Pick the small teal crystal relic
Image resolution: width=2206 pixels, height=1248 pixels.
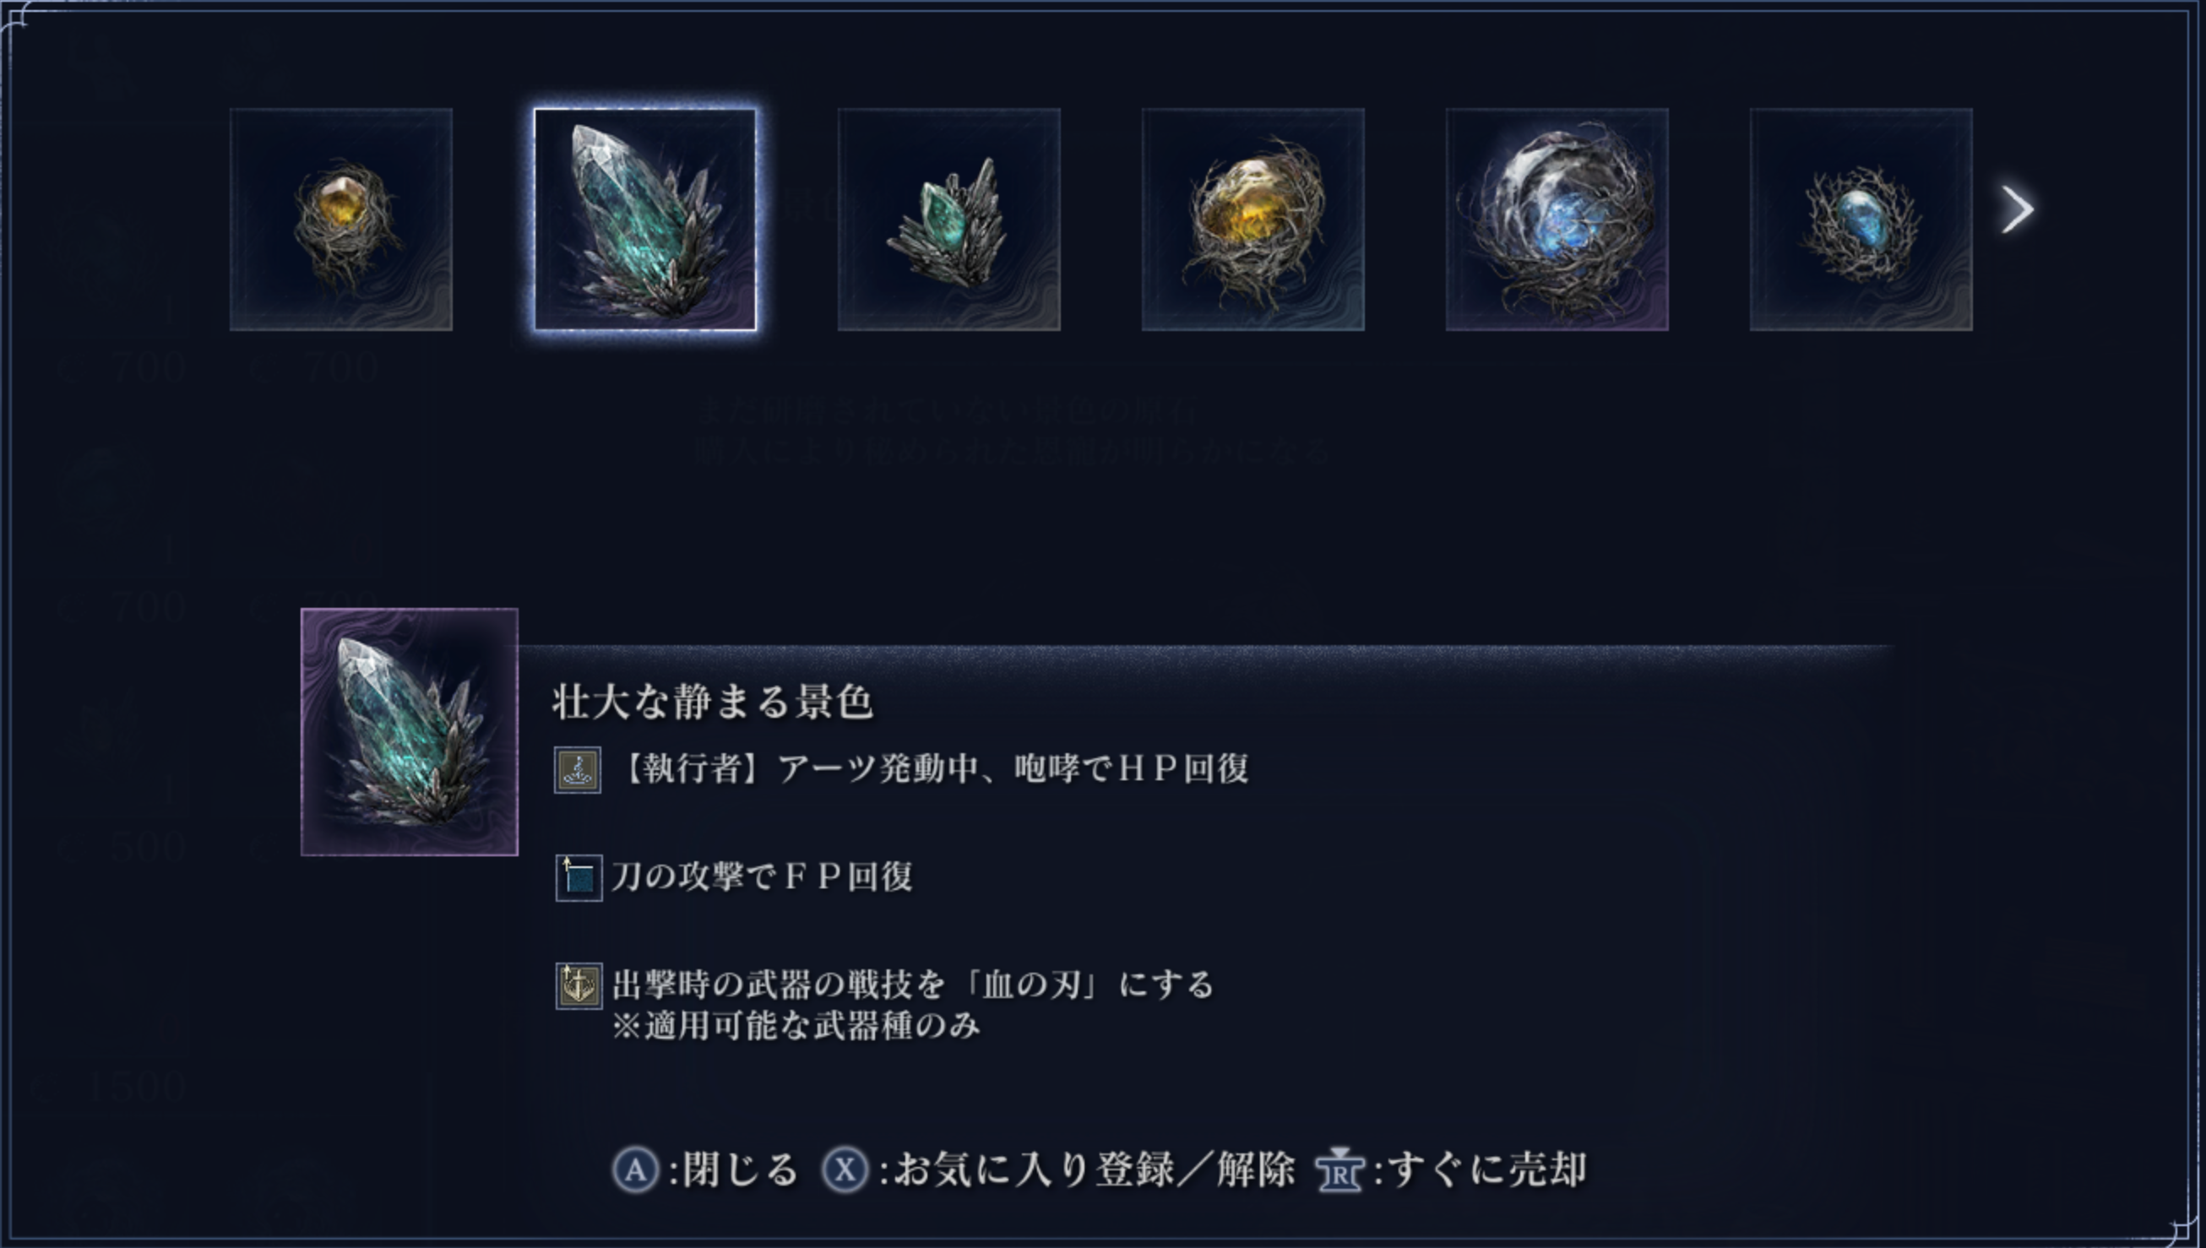pyautogui.click(x=948, y=220)
